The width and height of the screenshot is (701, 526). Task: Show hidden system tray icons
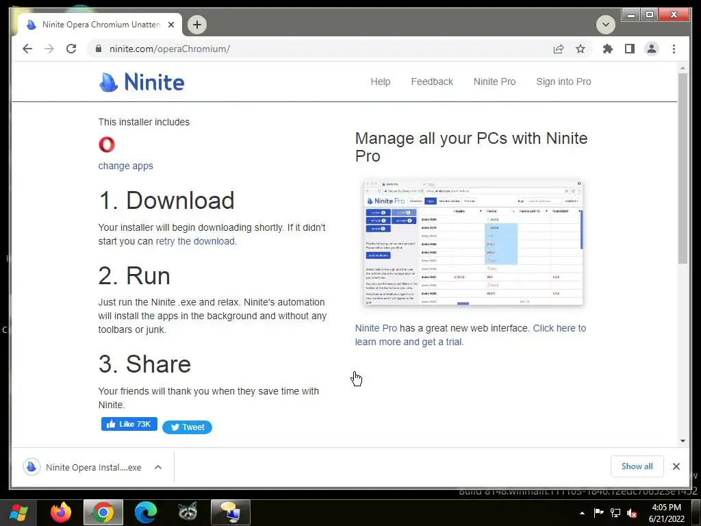click(x=582, y=513)
